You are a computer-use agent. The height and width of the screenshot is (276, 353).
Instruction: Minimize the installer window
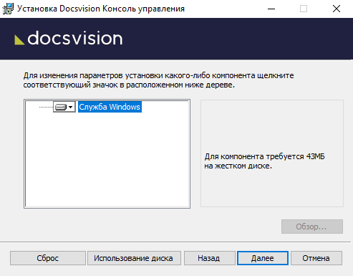pos(271,9)
